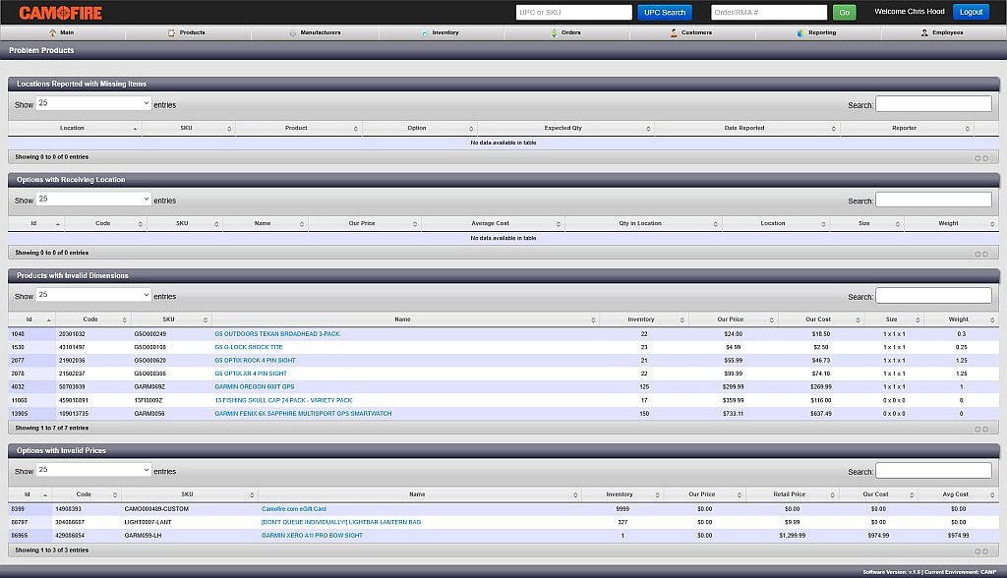This screenshot has height=578, width=1007.
Task: Click the Logout button
Action: pos(971,13)
